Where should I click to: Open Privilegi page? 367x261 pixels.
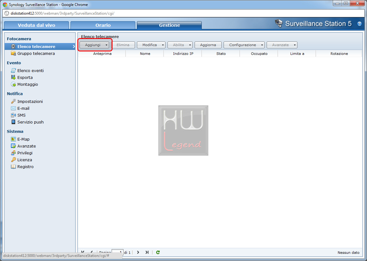pyautogui.click(x=25, y=153)
